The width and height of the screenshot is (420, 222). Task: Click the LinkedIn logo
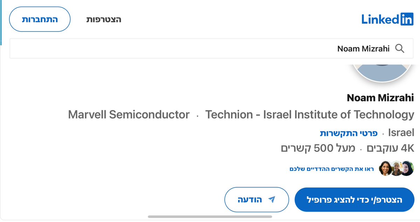[x=387, y=19]
